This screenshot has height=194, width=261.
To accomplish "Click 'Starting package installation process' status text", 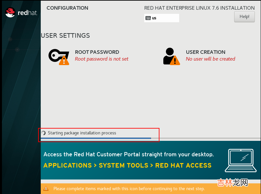I will 82,133.
